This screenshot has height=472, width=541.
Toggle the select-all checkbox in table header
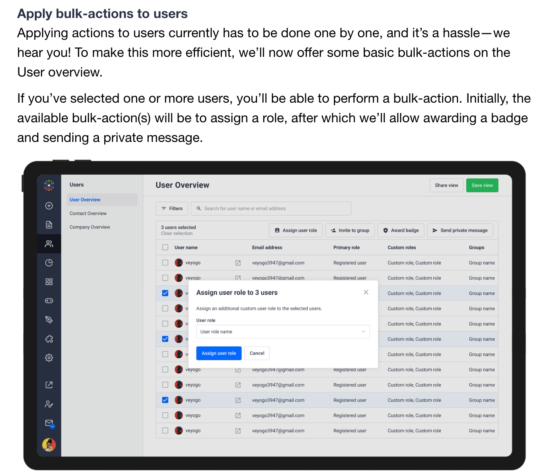[165, 247]
